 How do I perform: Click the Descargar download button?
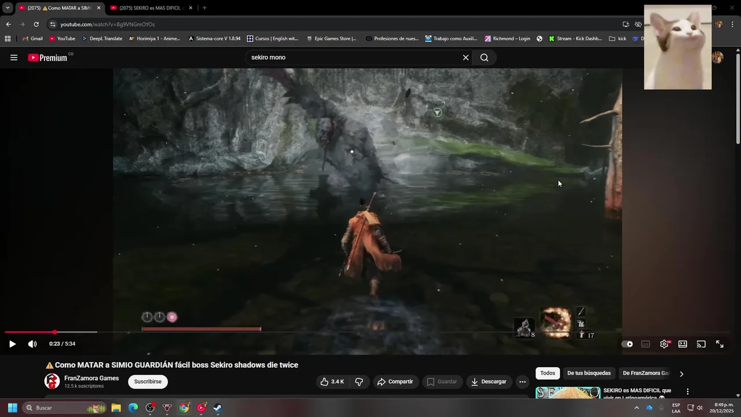[x=489, y=382]
